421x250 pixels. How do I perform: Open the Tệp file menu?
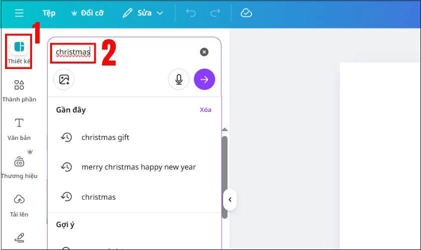point(49,13)
